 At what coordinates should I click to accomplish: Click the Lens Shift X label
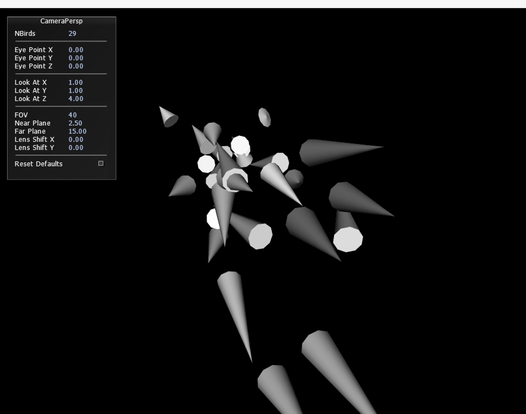pyautogui.click(x=35, y=139)
